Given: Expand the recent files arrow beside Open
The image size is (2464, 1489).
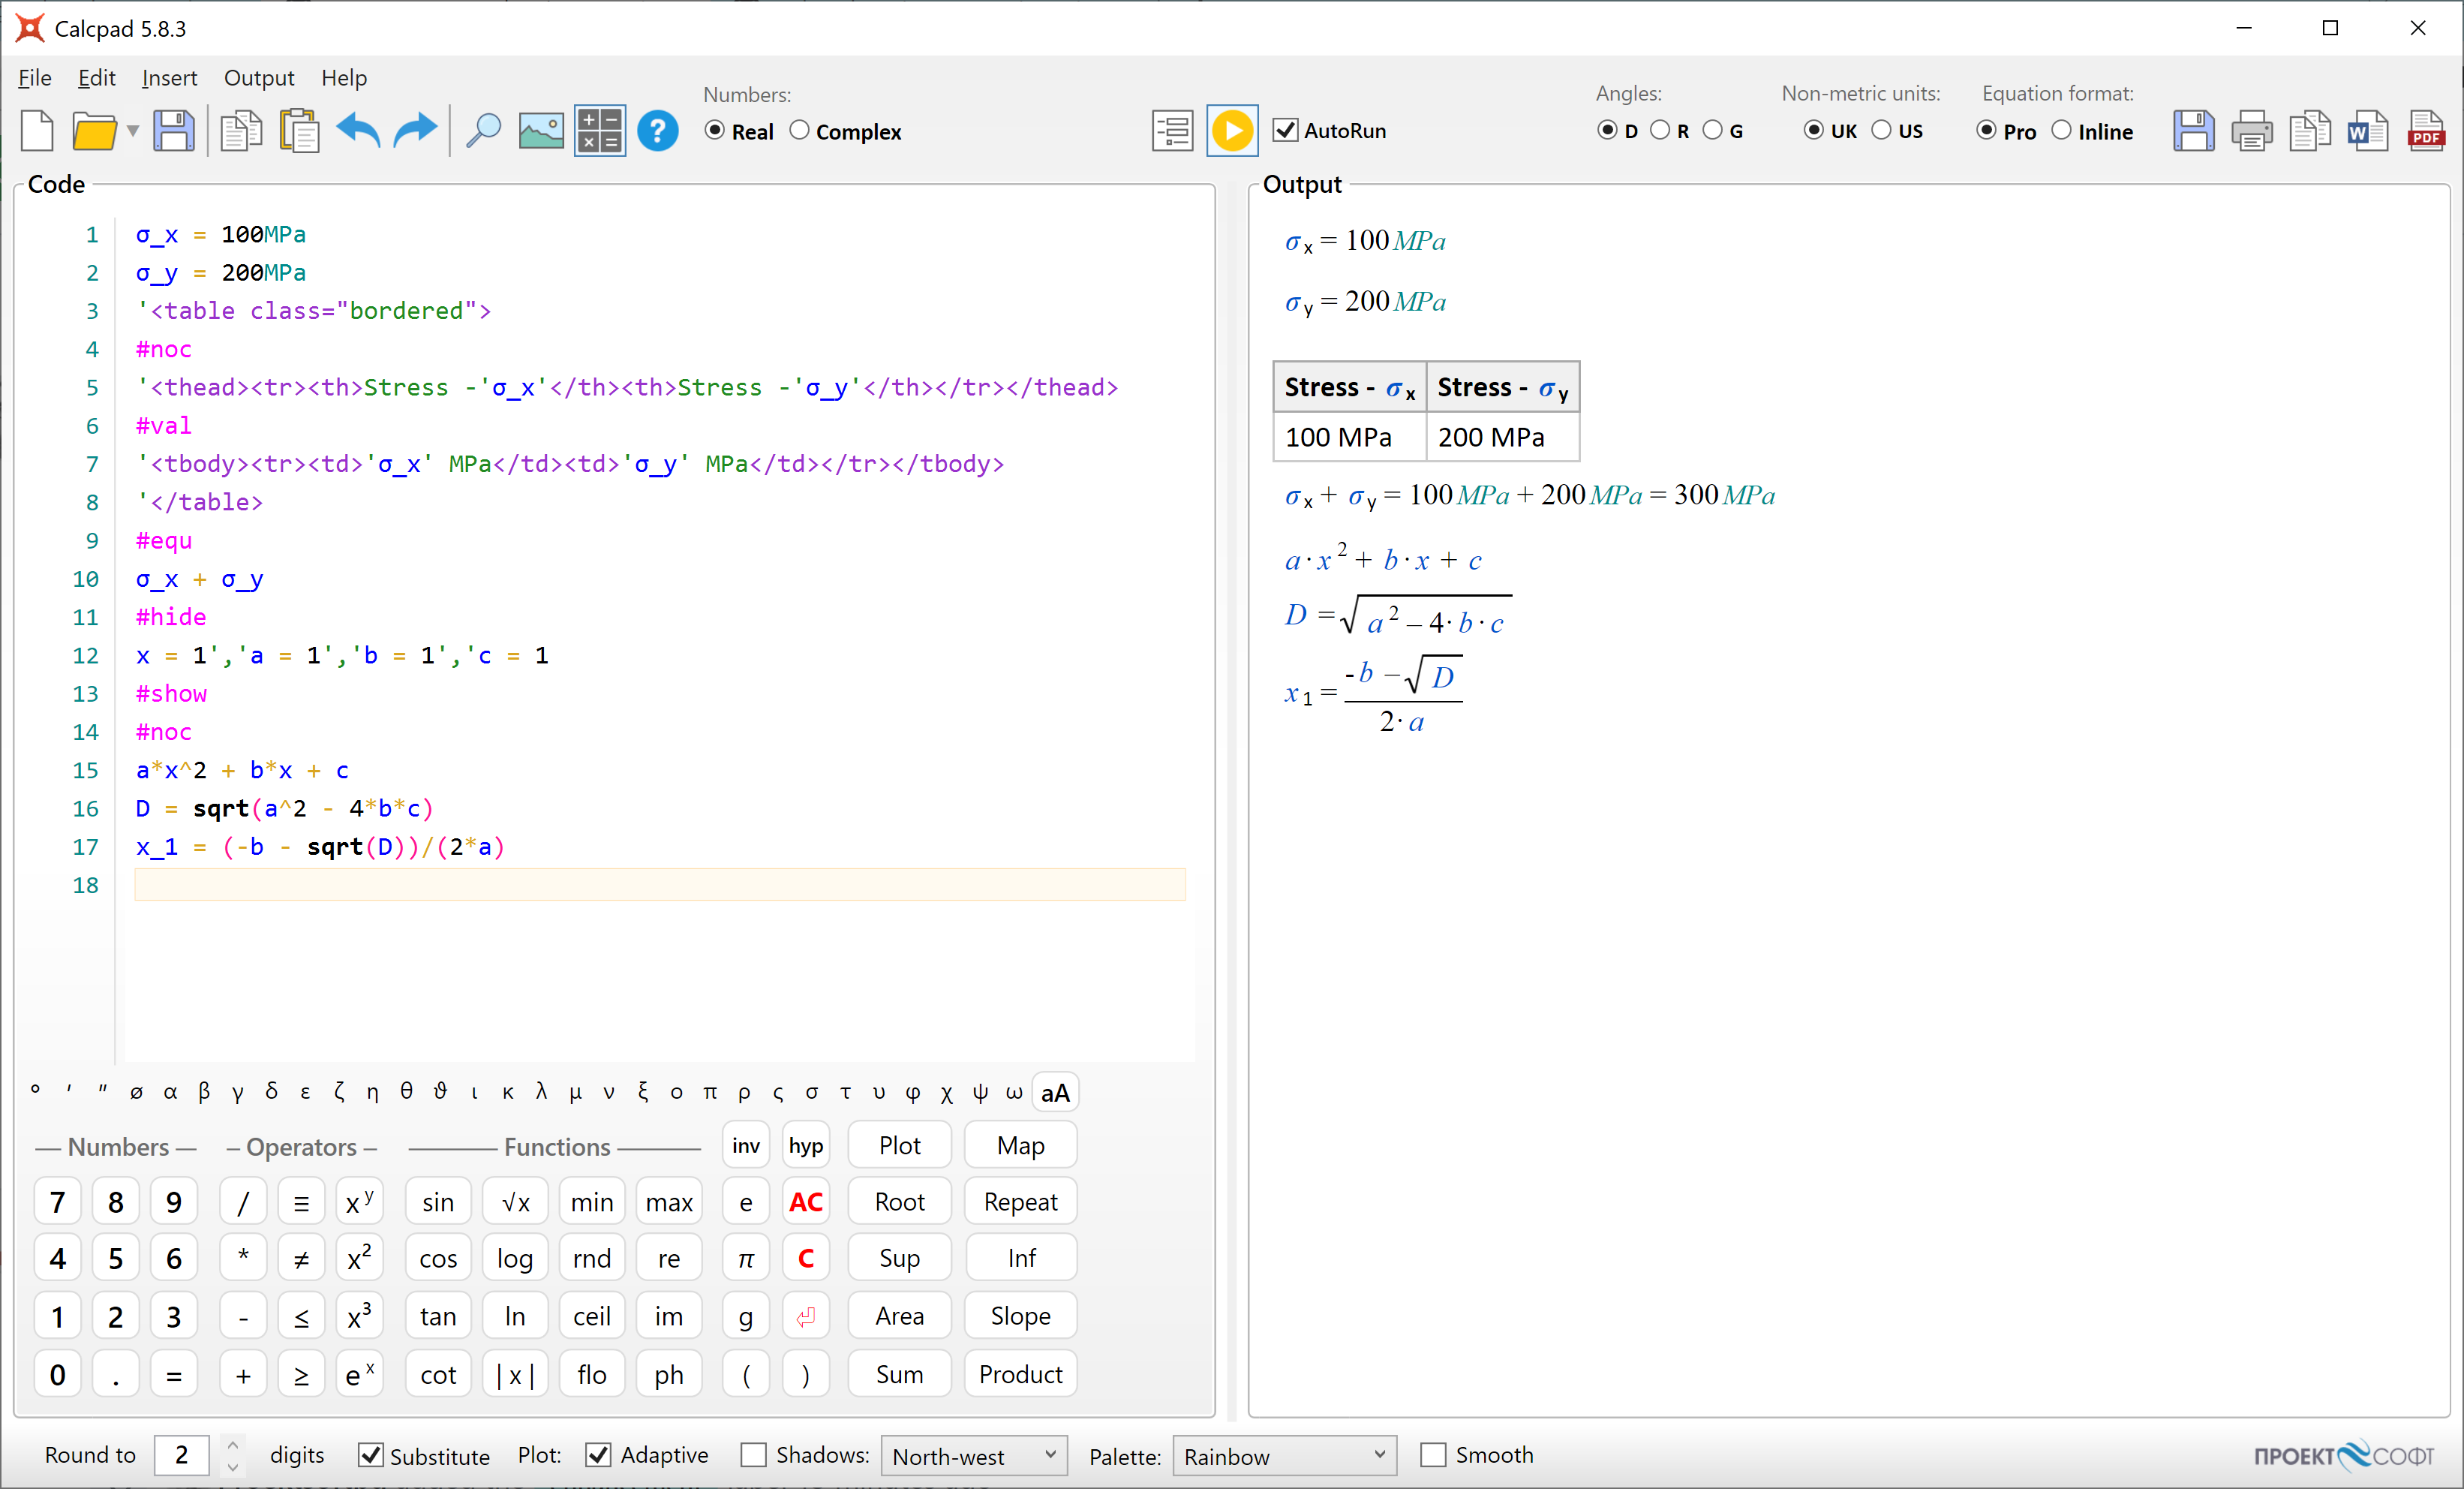Looking at the screenshot, I should 131,130.
